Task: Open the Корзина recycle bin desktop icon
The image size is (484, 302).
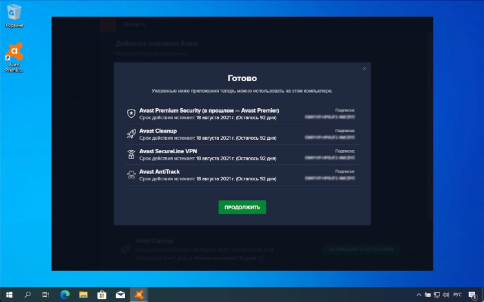Action: point(14,16)
